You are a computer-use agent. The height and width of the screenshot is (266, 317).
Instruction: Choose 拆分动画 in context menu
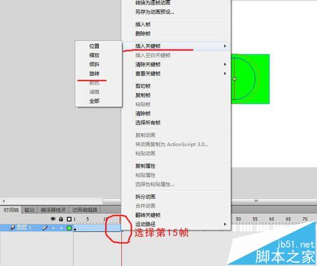145,197
